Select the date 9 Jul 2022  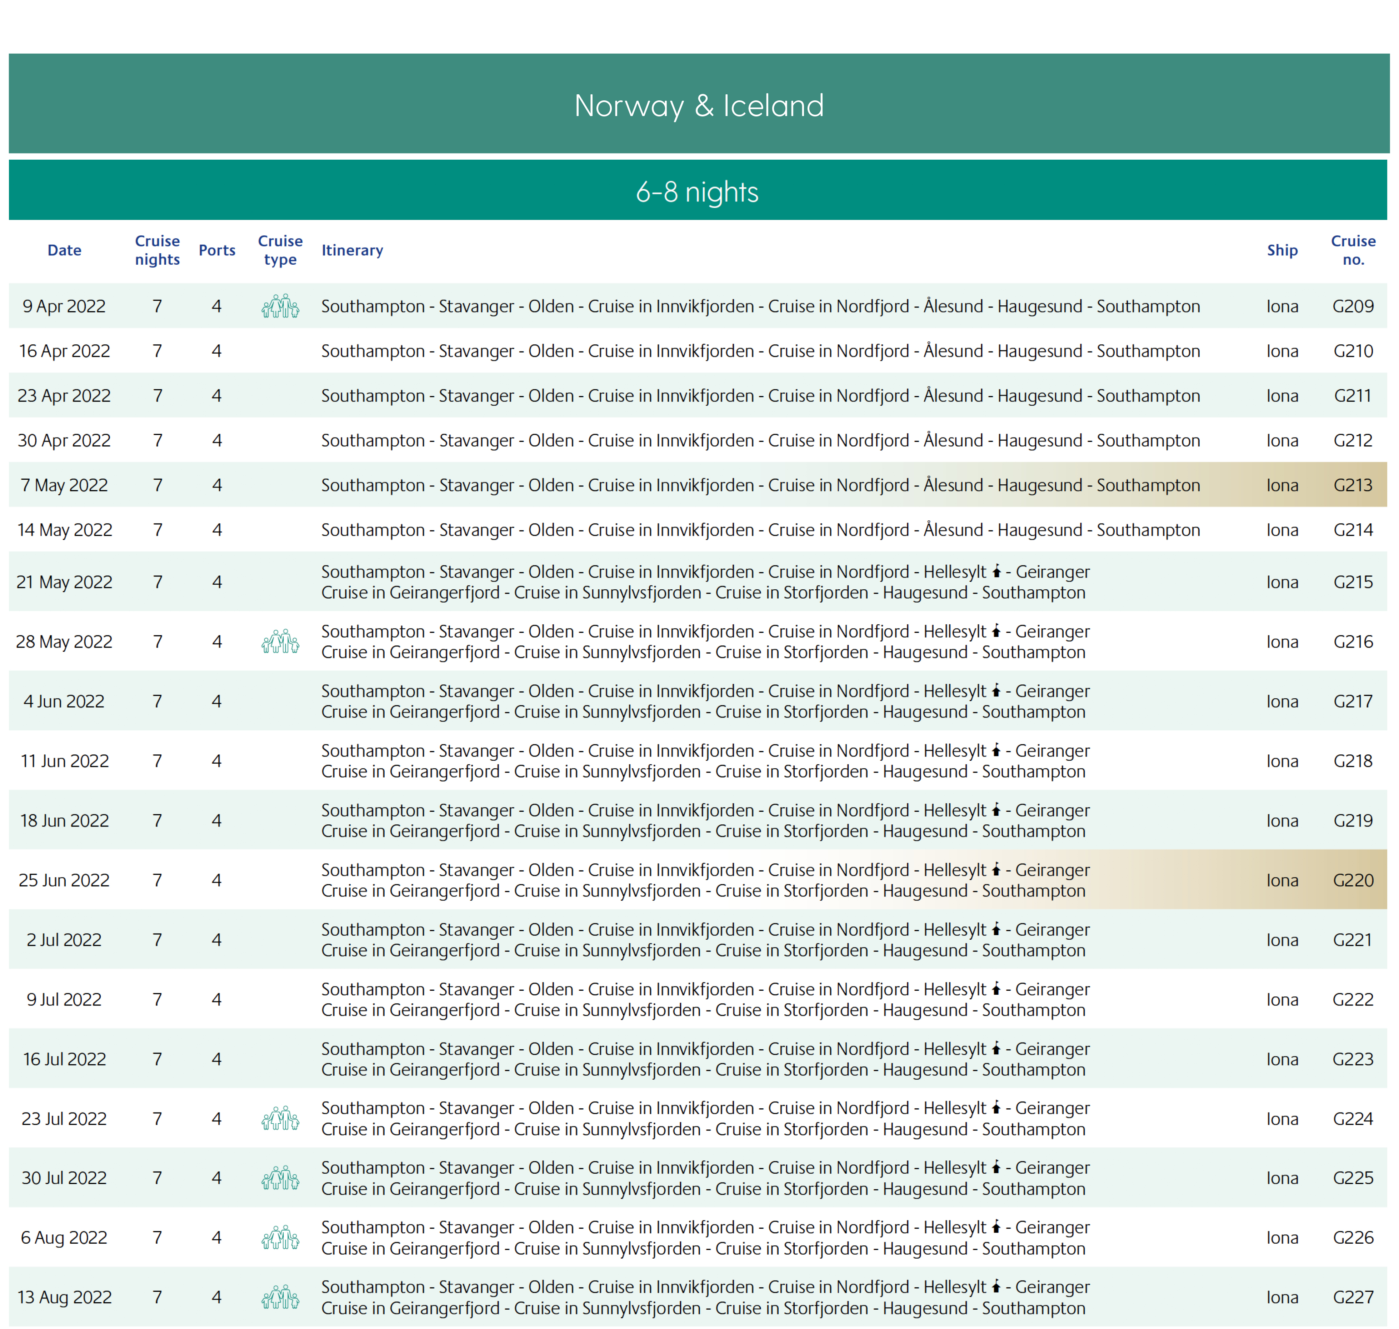[64, 999]
